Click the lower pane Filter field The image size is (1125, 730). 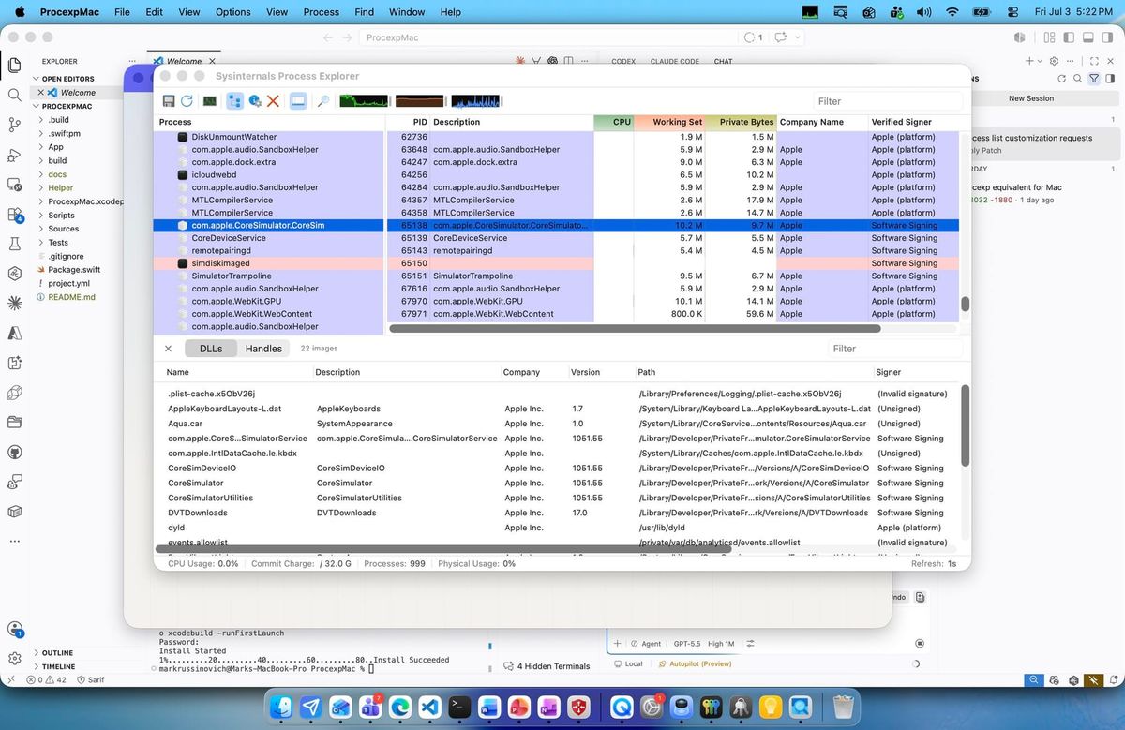(x=894, y=349)
